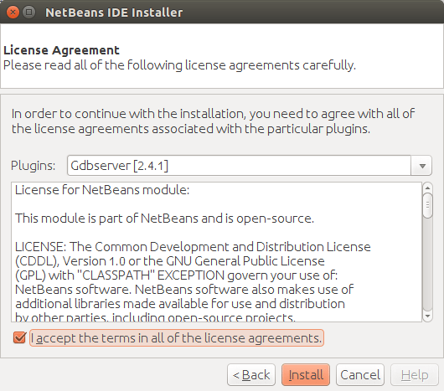
Task: Uncheck the accept license terms checkbox
Action: [19, 337]
